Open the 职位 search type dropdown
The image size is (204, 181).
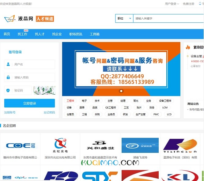coord(124,18)
